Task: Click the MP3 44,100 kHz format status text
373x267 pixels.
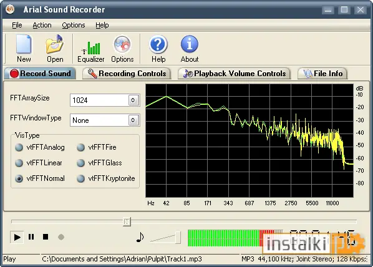Action: tap(304, 259)
